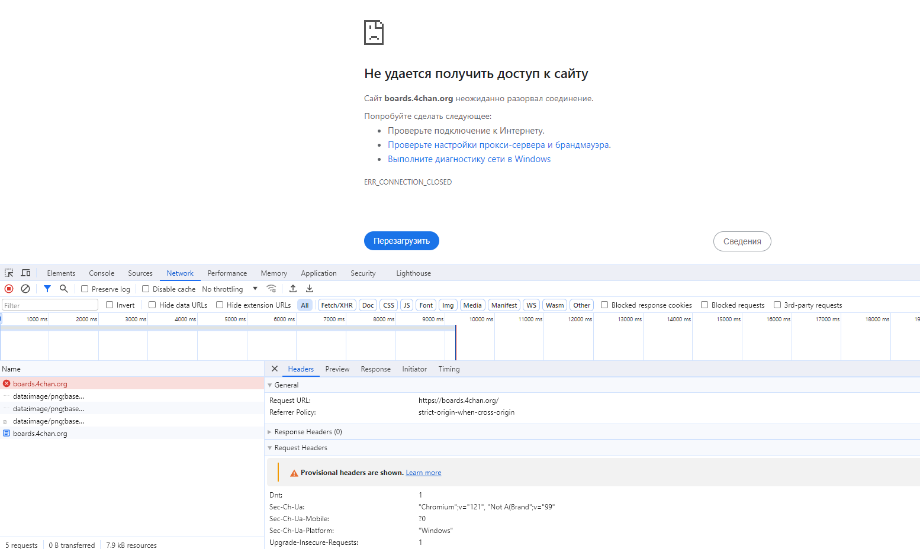Open the No throttling dropdown
The width and height of the screenshot is (920, 549).
[x=230, y=289]
